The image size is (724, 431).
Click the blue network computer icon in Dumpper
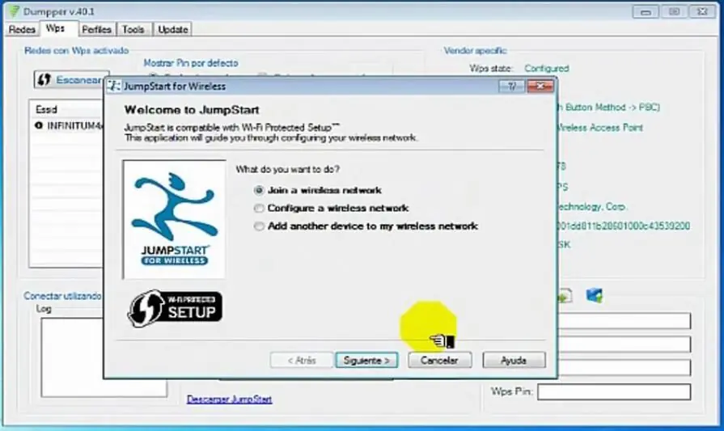[x=595, y=295]
